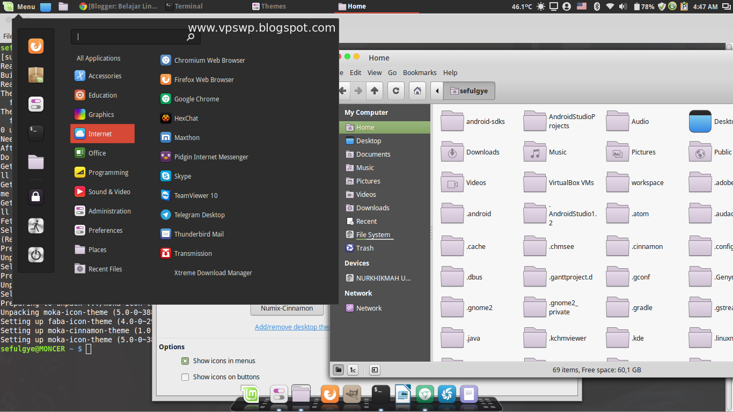733x412 pixels.
Task: Click the sefulgye path bar button
Action: point(469,91)
